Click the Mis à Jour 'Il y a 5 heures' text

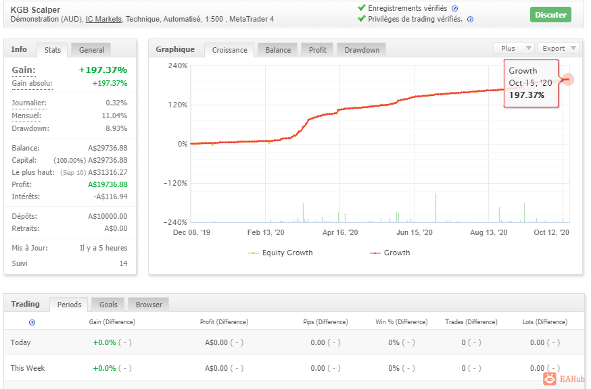tap(103, 248)
